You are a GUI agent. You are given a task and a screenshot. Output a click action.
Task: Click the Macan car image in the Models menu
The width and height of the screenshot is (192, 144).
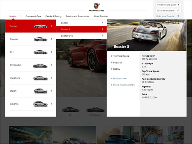point(41,91)
